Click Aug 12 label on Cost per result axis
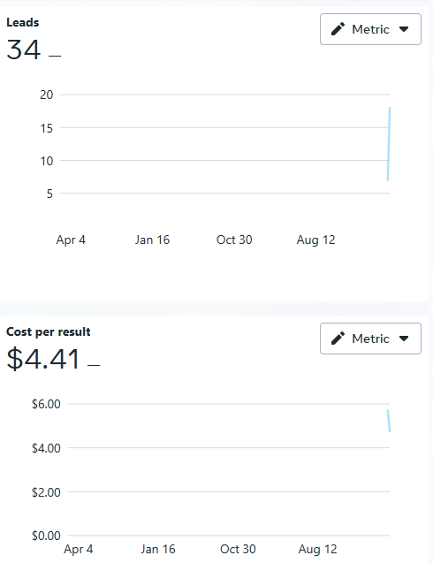 coord(318,549)
